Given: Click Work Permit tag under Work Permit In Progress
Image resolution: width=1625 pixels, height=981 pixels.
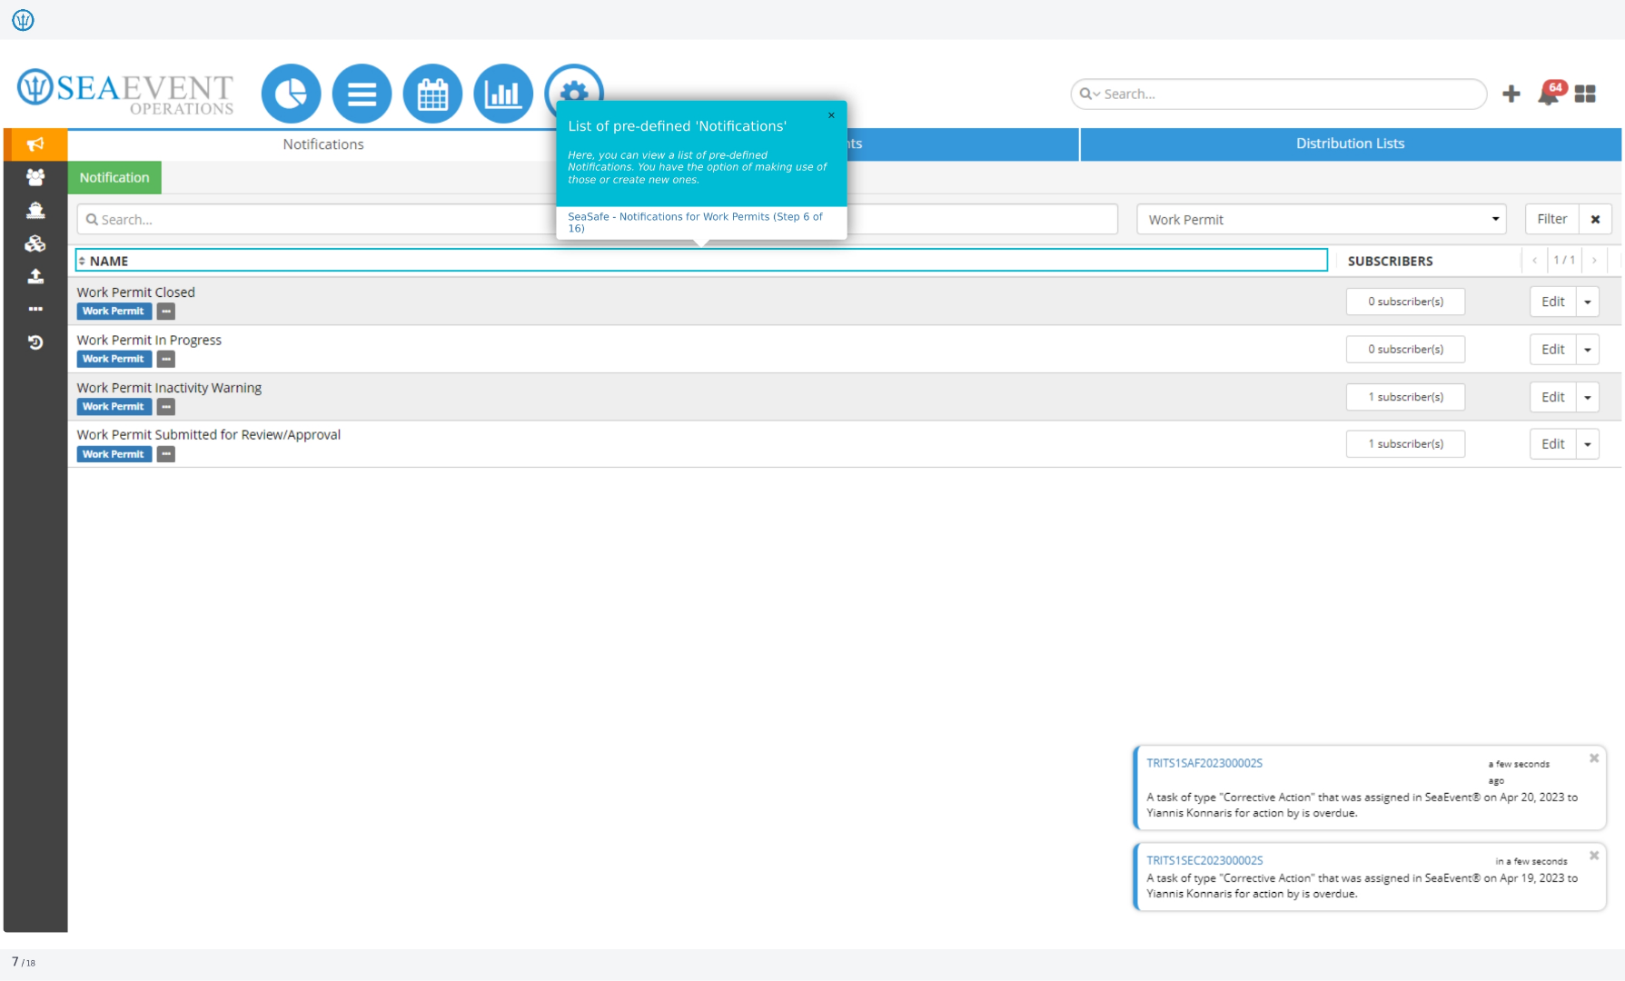Looking at the screenshot, I should [x=114, y=359].
